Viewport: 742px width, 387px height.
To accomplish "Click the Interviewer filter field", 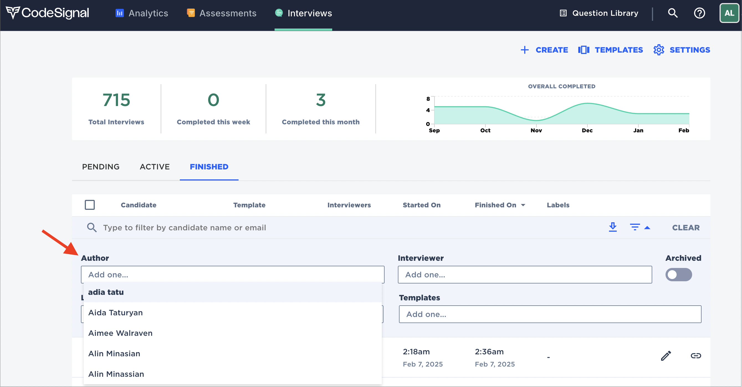I will pos(525,275).
